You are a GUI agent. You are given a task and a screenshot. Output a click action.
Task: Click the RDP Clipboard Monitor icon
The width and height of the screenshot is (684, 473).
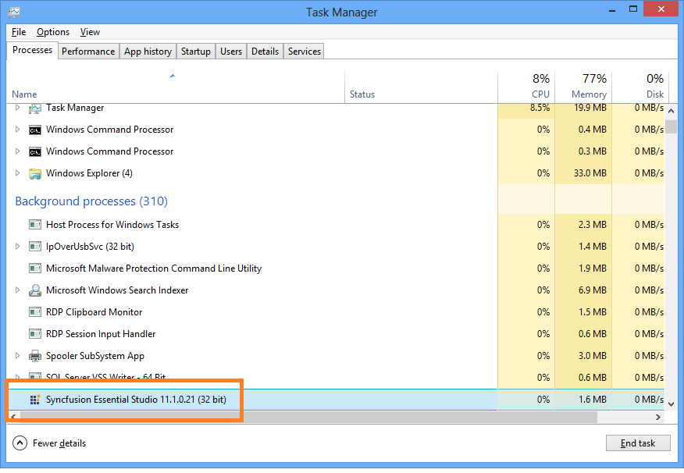(x=35, y=312)
